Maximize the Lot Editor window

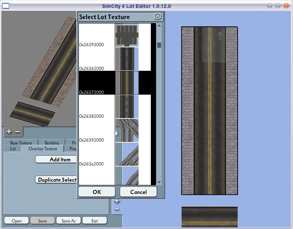(278, 6)
